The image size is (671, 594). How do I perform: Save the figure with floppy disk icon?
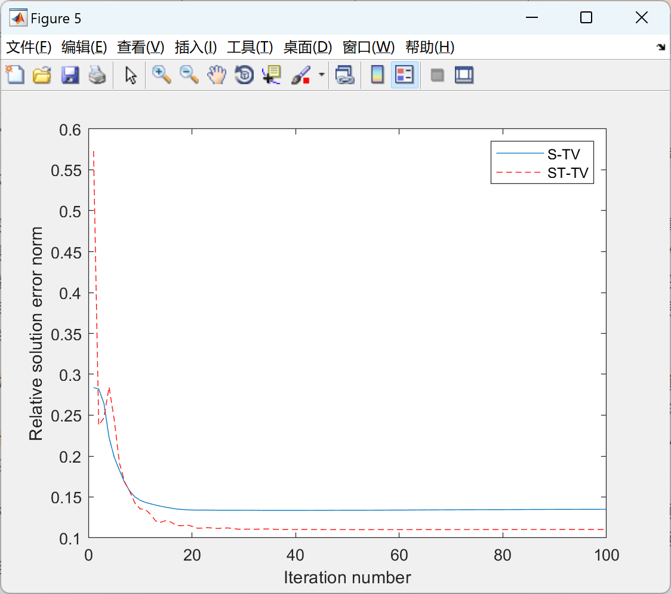(70, 75)
